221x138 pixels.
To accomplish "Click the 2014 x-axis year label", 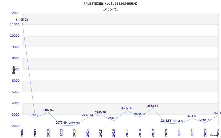I will (x=87, y=133).
